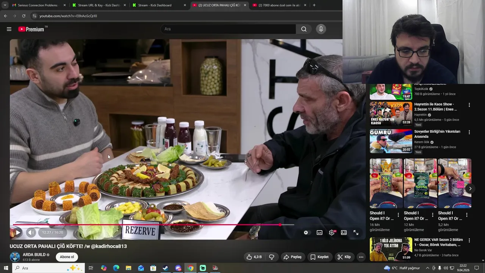485x273 pixels.
Task: Switch to theater mode view
Action: 344,232
